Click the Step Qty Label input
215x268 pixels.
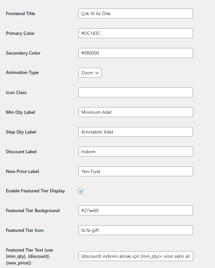136,132
